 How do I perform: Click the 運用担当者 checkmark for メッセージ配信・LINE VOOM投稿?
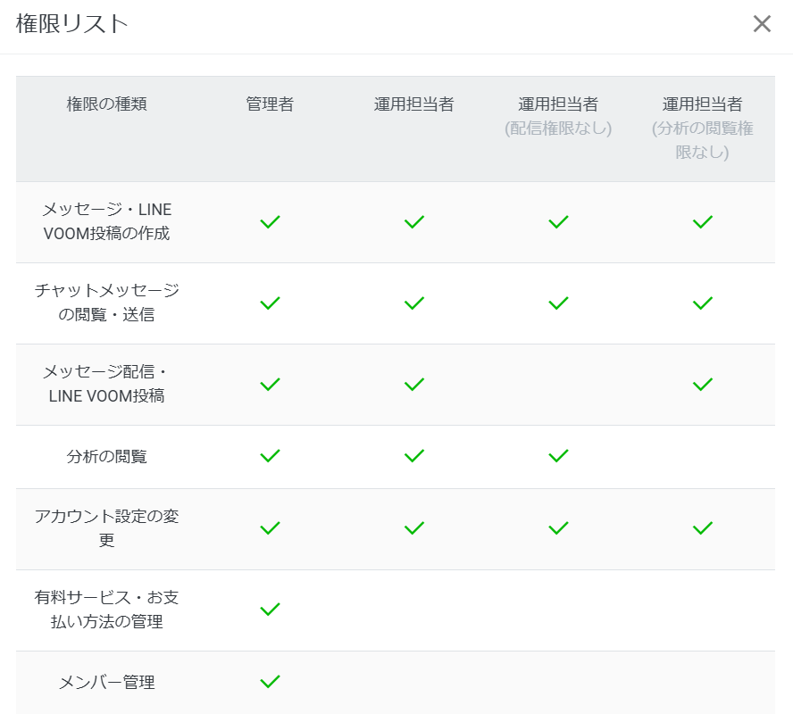pos(413,385)
